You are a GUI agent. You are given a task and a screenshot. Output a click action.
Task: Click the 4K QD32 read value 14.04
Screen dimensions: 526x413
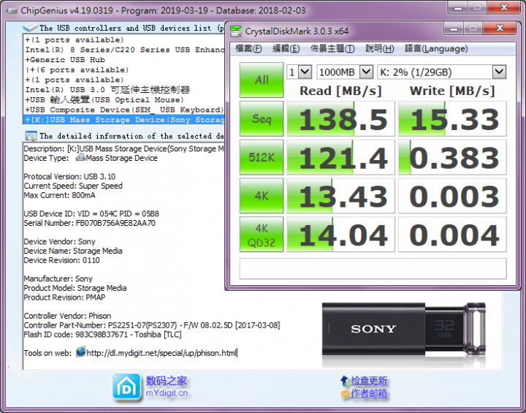click(x=340, y=235)
